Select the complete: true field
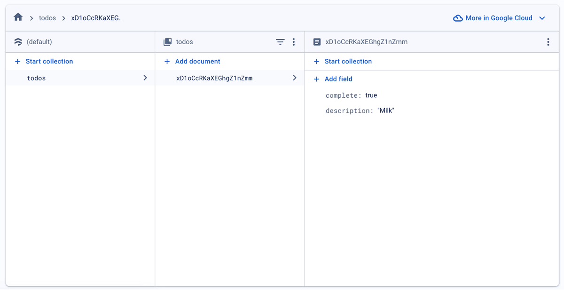Viewport: 564px width, 290px height. click(x=351, y=95)
